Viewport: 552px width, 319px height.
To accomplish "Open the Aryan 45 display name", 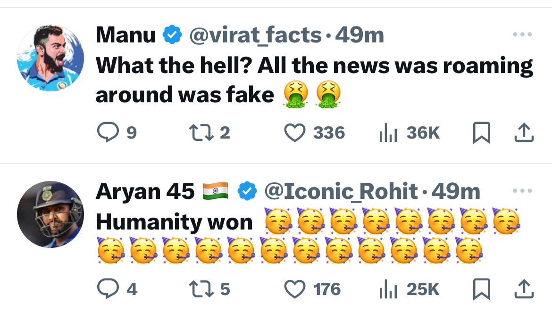I will (x=145, y=192).
